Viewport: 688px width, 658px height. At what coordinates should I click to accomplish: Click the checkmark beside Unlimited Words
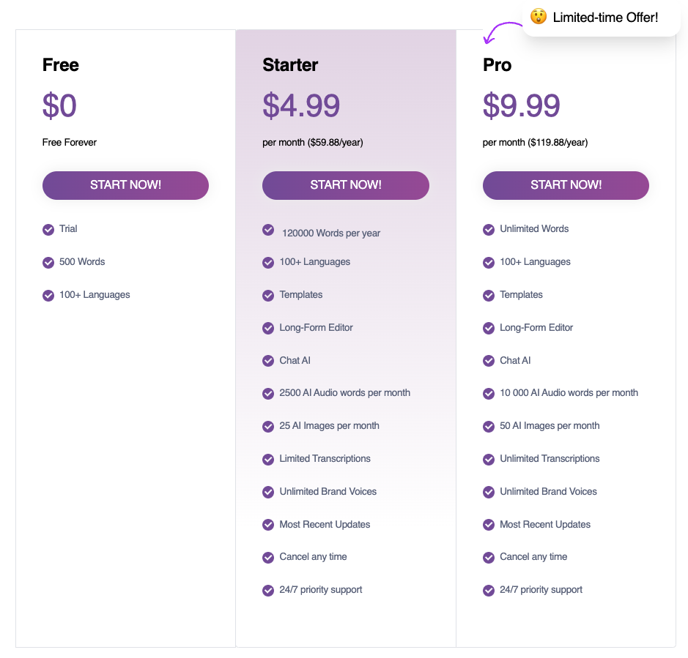489,230
